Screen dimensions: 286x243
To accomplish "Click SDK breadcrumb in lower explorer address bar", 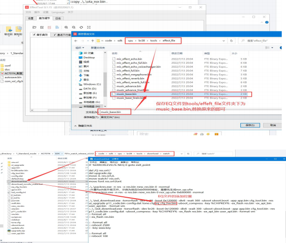I will click(57, 153).
